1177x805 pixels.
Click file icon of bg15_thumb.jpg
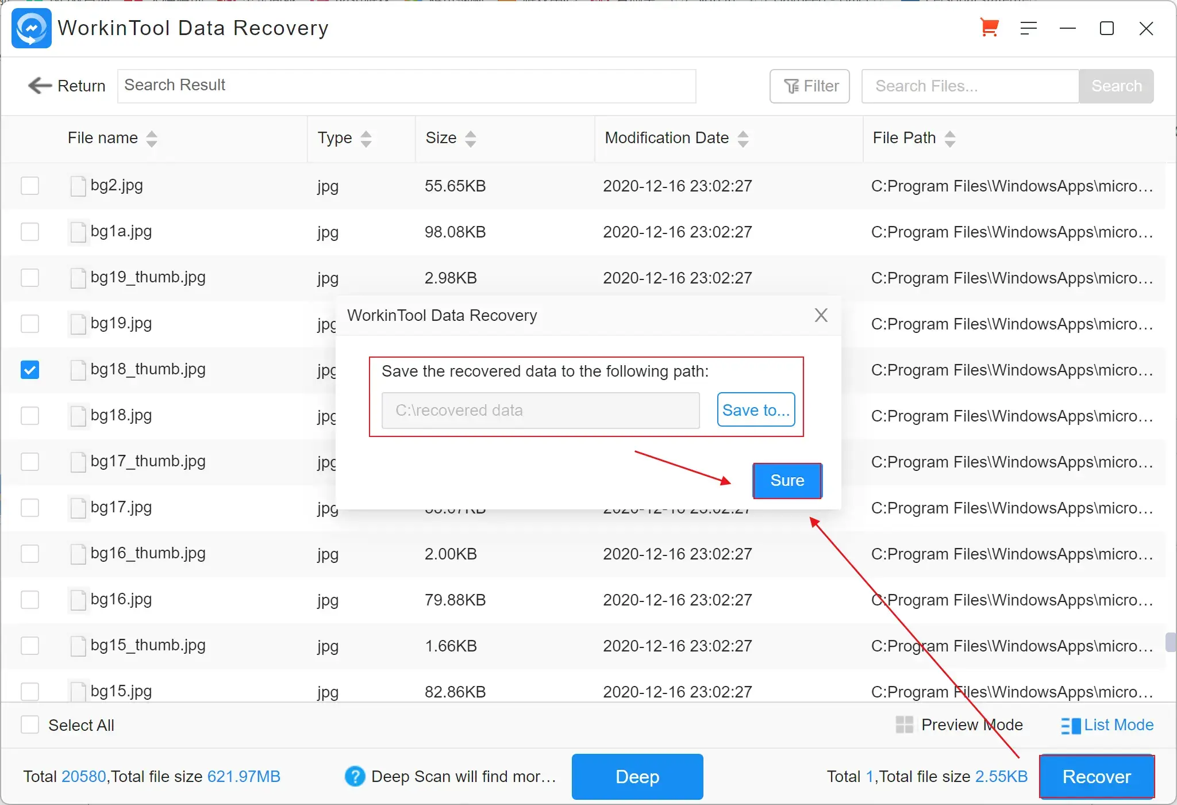click(78, 646)
